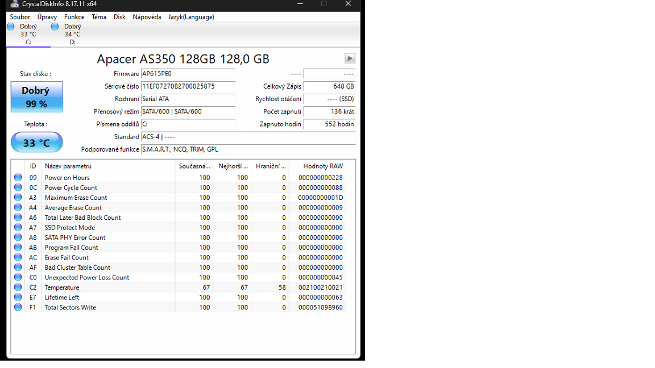Click the Hodnoty RAW column header
Screen dimensions: 655x368
click(x=323, y=166)
